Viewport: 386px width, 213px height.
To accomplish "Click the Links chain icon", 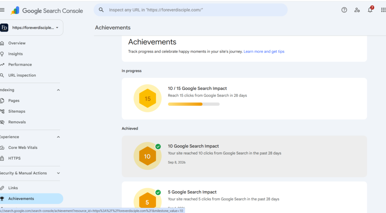I will (2, 188).
